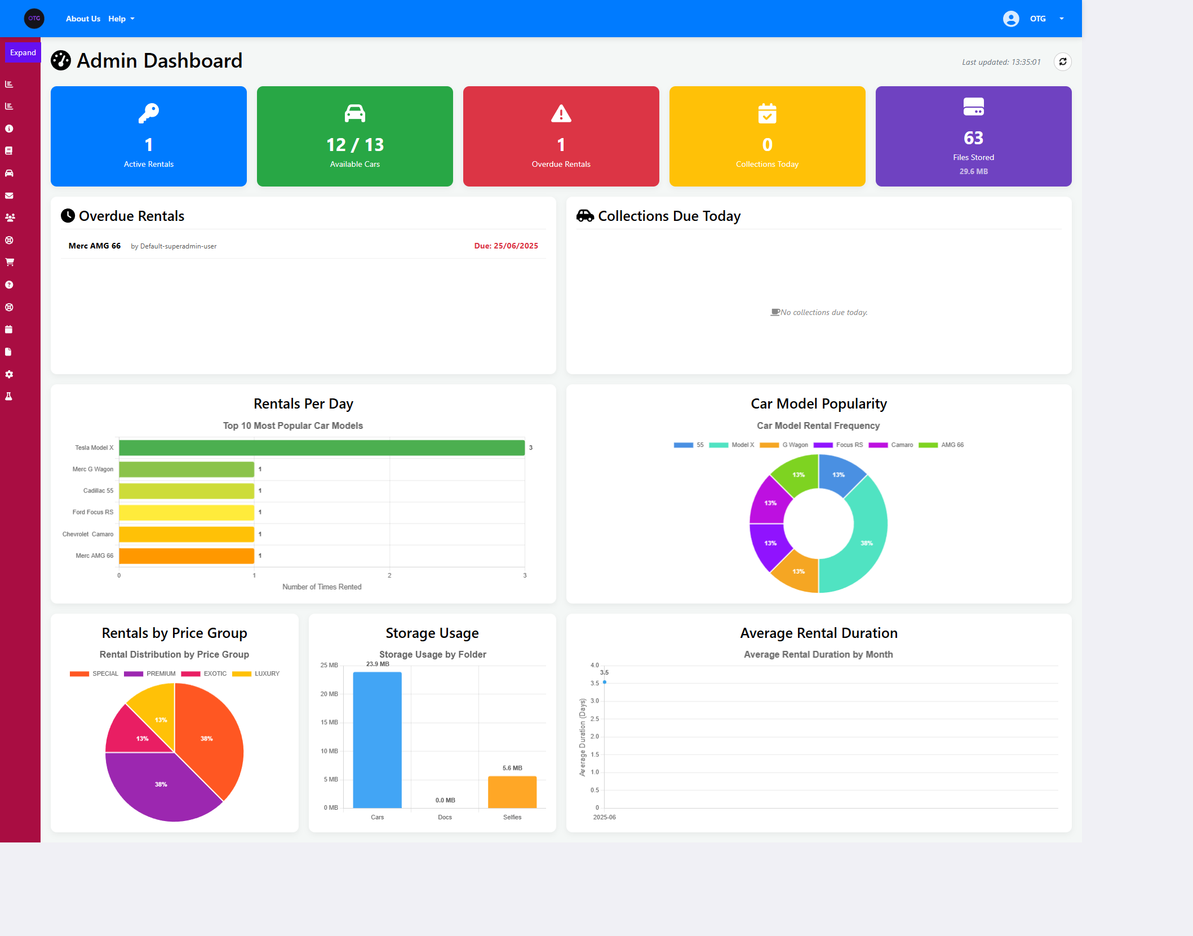This screenshot has height=936, width=1193.
Task: Toggle the Camaro legend item
Action: coord(890,445)
